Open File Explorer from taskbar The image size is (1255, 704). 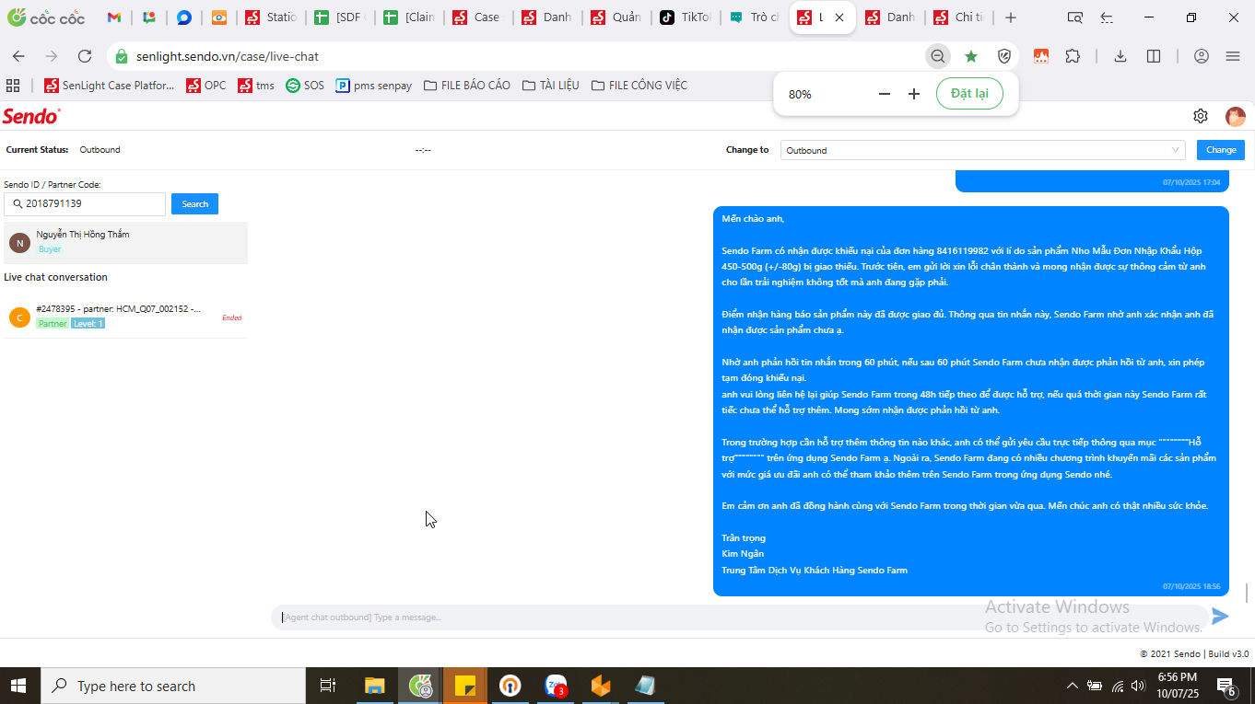tap(374, 686)
